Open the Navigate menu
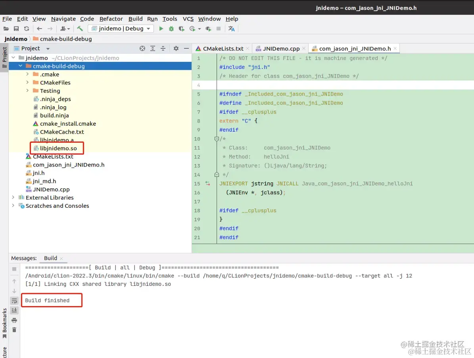 (x=63, y=19)
